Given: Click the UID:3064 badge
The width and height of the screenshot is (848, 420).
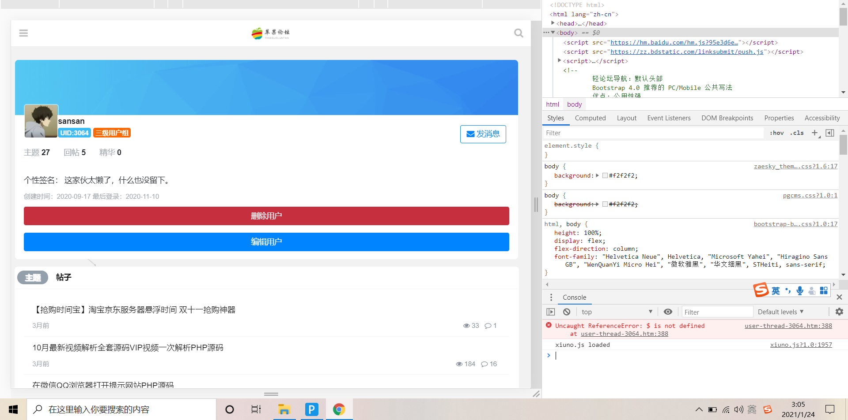Looking at the screenshot, I should point(74,133).
